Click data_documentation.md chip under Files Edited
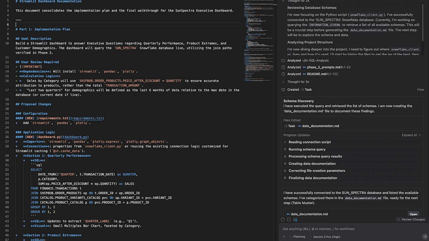The height and width of the screenshot is (241, 429). click(x=319, y=126)
